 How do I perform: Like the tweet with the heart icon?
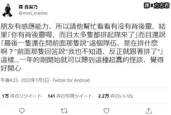[x=106, y=111]
